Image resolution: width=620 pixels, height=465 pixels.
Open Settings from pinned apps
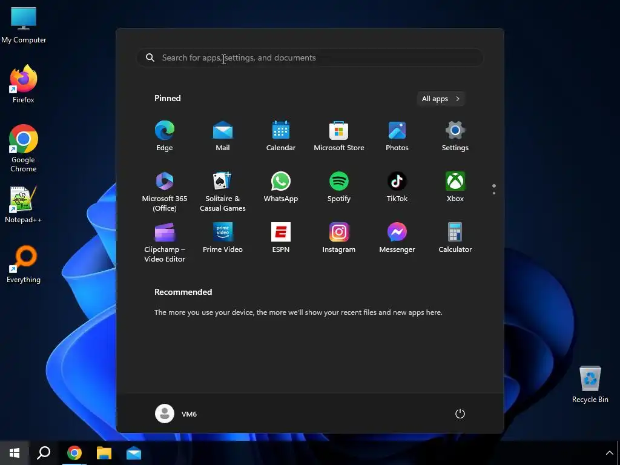point(455,136)
